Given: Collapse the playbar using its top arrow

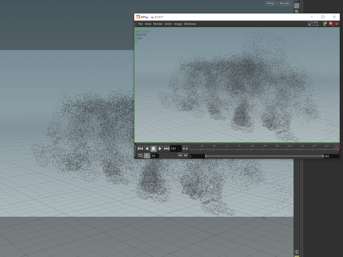Looking at the screenshot, I should [x=135, y=144].
